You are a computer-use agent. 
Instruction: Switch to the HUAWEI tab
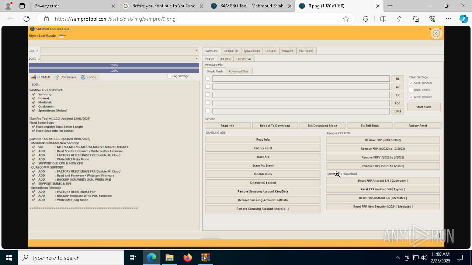(x=288, y=51)
